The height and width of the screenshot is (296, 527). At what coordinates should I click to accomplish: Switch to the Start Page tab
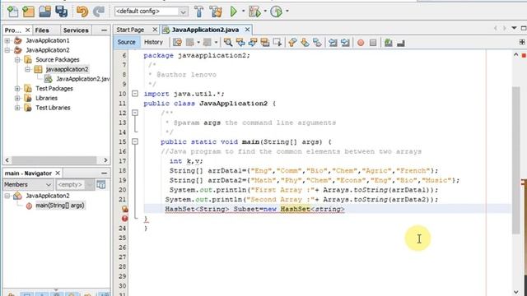130,30
